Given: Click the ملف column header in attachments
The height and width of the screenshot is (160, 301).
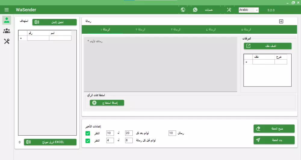Looking at the screenshot, I should [264, 57].
